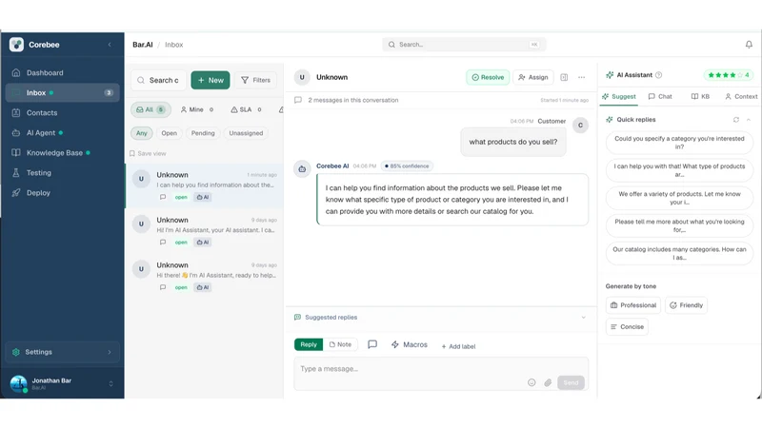Open the Testing page
Image resolution: width=762 pixels, height=428 pixels.
[x=62, y=173]
